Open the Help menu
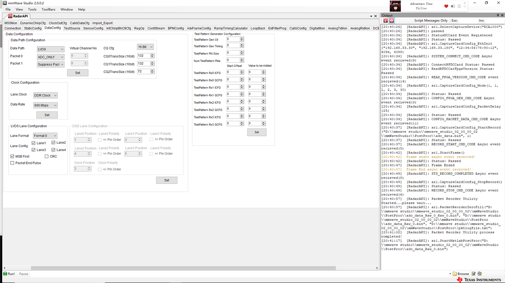The width and height of the screenshot is (505, 283). click(x=82, y=9)
